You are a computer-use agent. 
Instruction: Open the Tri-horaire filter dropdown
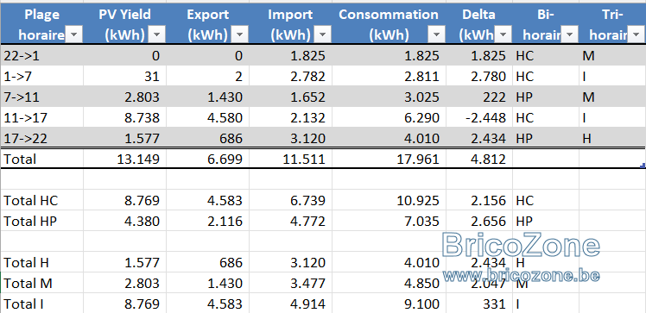click(x=636, y=35)
